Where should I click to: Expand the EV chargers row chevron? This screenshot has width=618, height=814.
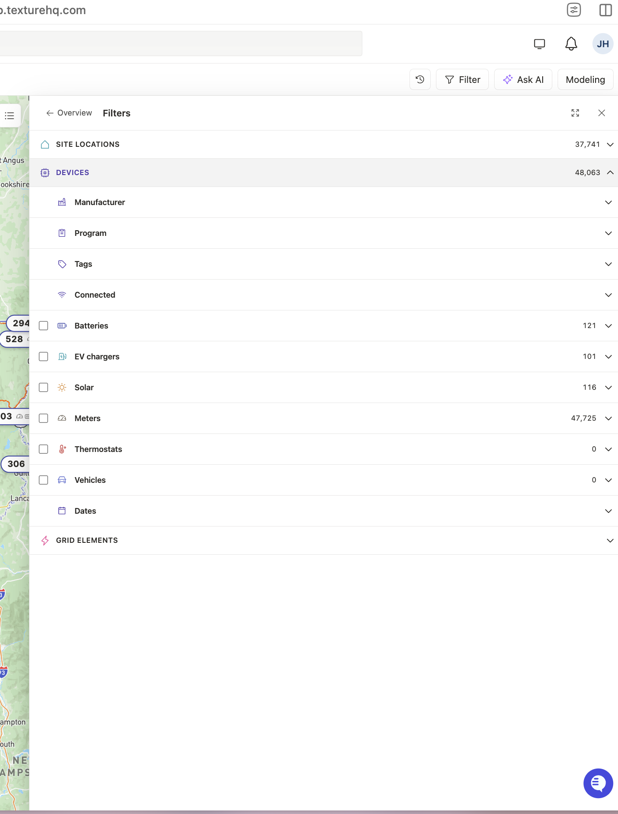tap(608, 356)
